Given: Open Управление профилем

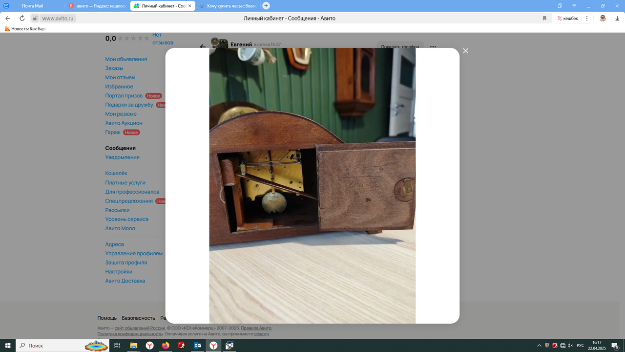Looking at the screenshot, I should 134,253.
